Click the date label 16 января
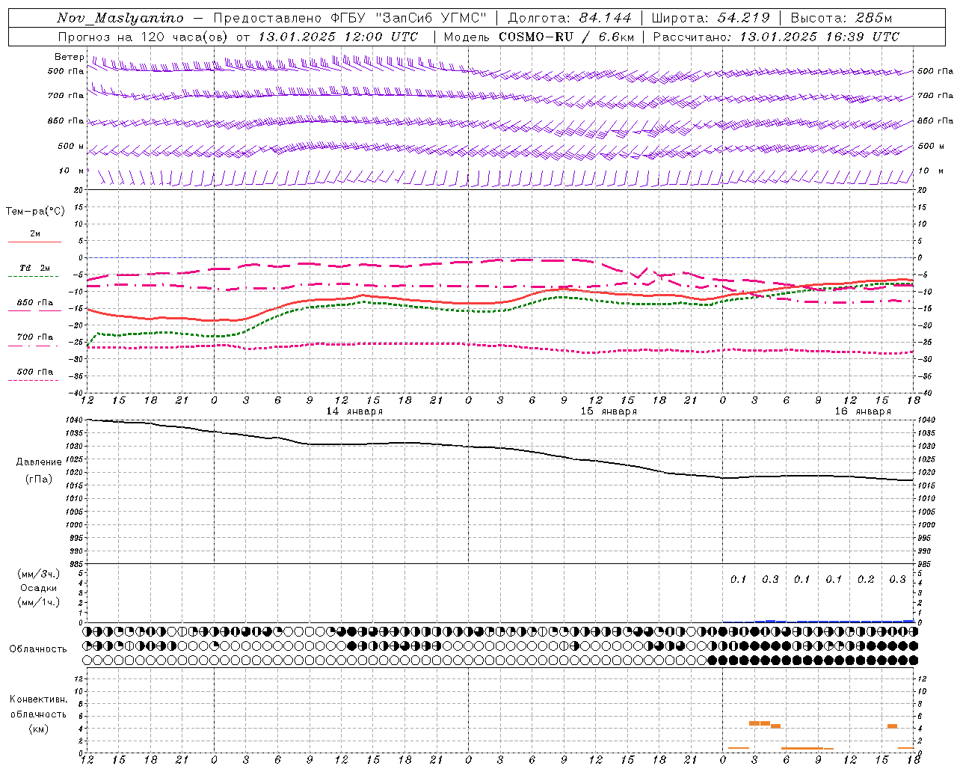 click(863, 411)
